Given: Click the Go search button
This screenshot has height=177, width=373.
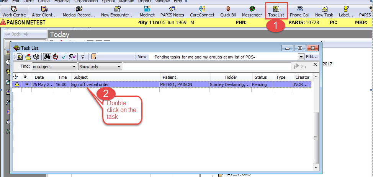Looking at the screenshot, I should (300, 67).
